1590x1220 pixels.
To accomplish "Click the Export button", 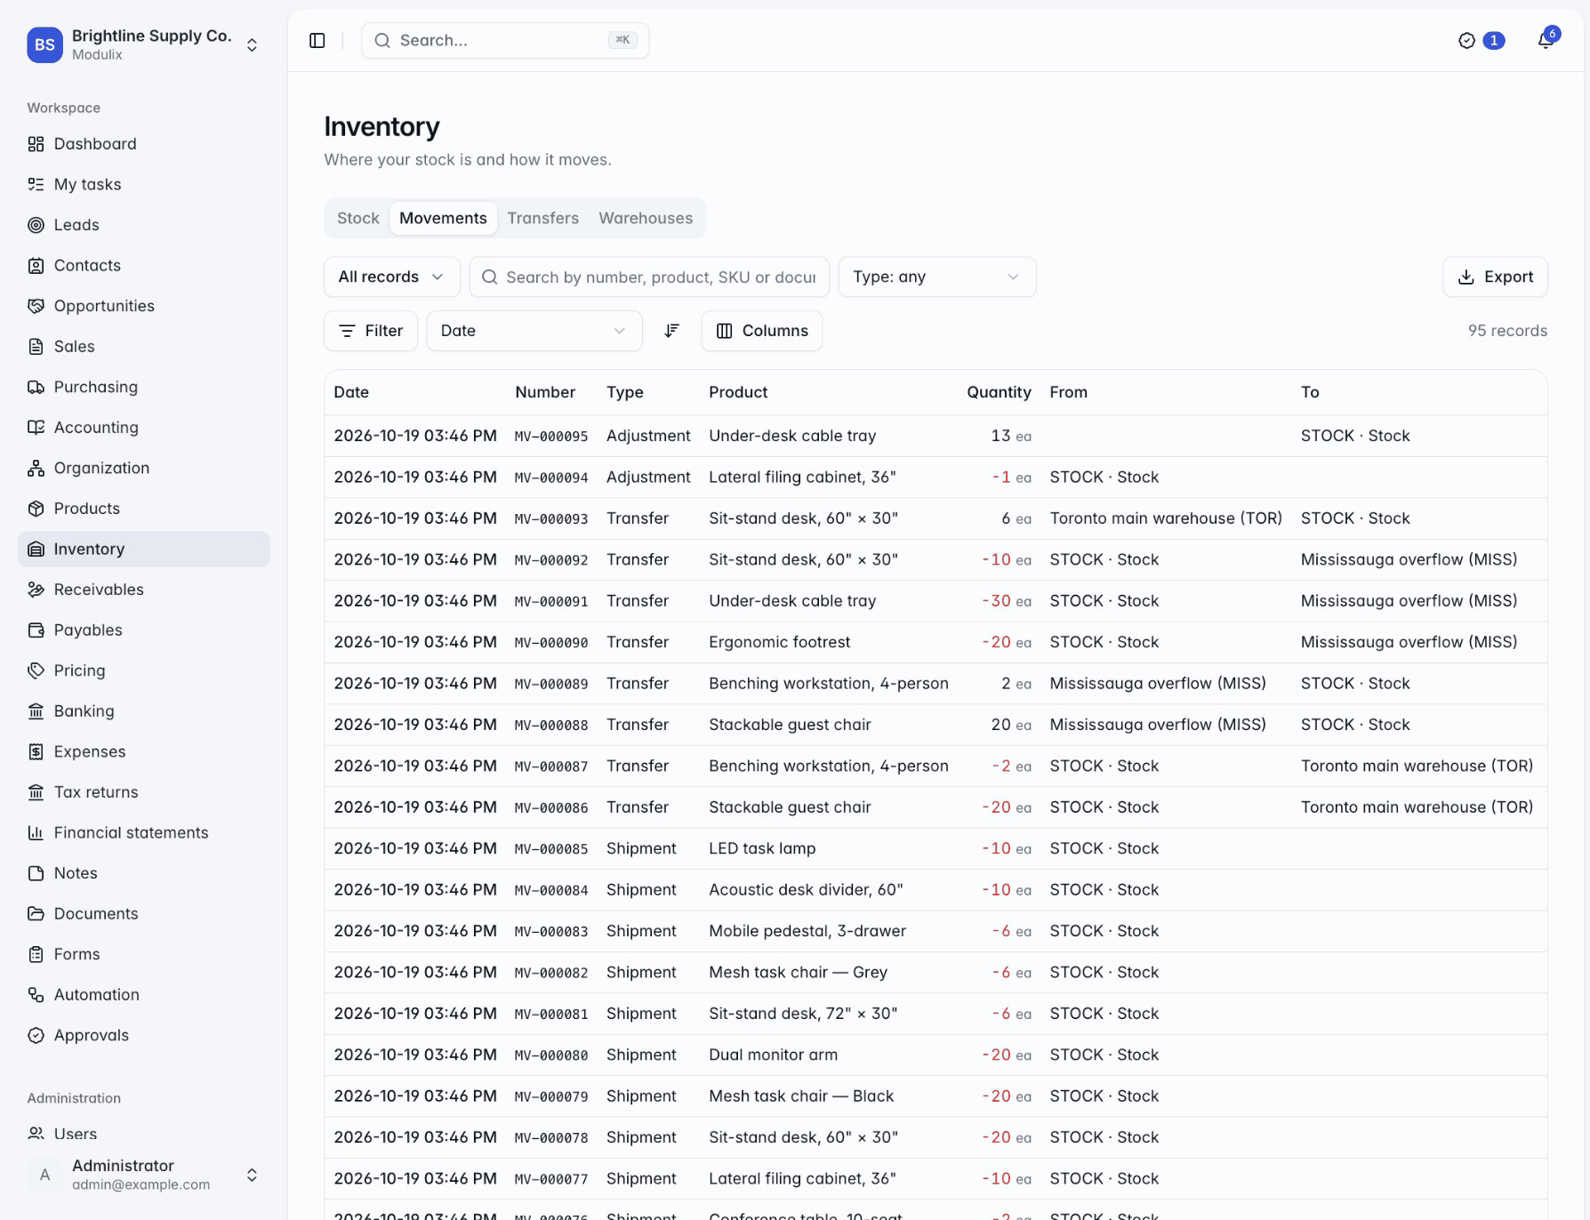I will click(x=1495, y=277).
